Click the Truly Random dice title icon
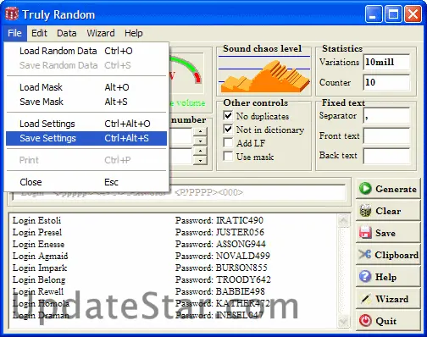The image size is (427, 337). pyautogui.click(x=12, y=14)
